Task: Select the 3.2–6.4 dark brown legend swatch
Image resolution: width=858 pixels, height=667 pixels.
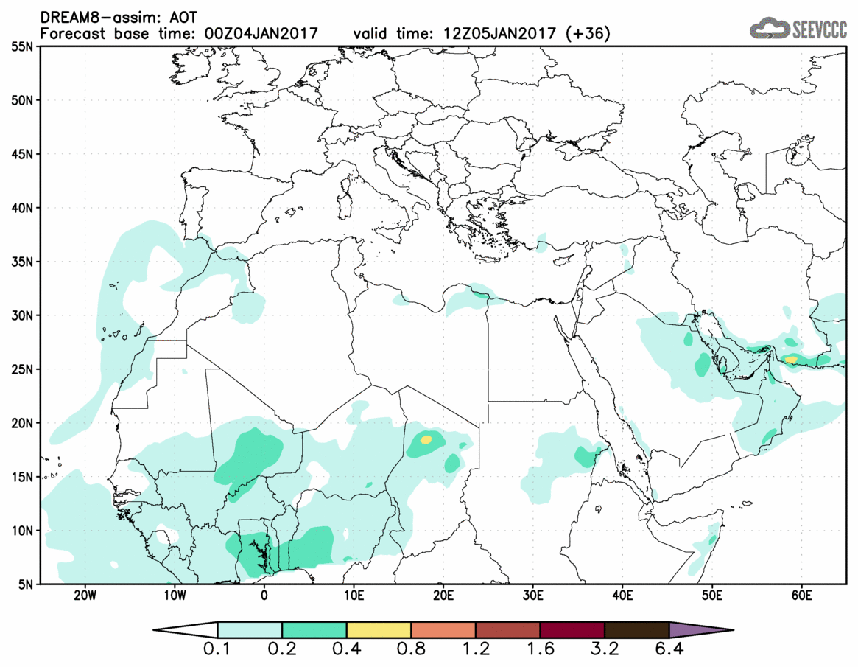Action: click(637, 629)
